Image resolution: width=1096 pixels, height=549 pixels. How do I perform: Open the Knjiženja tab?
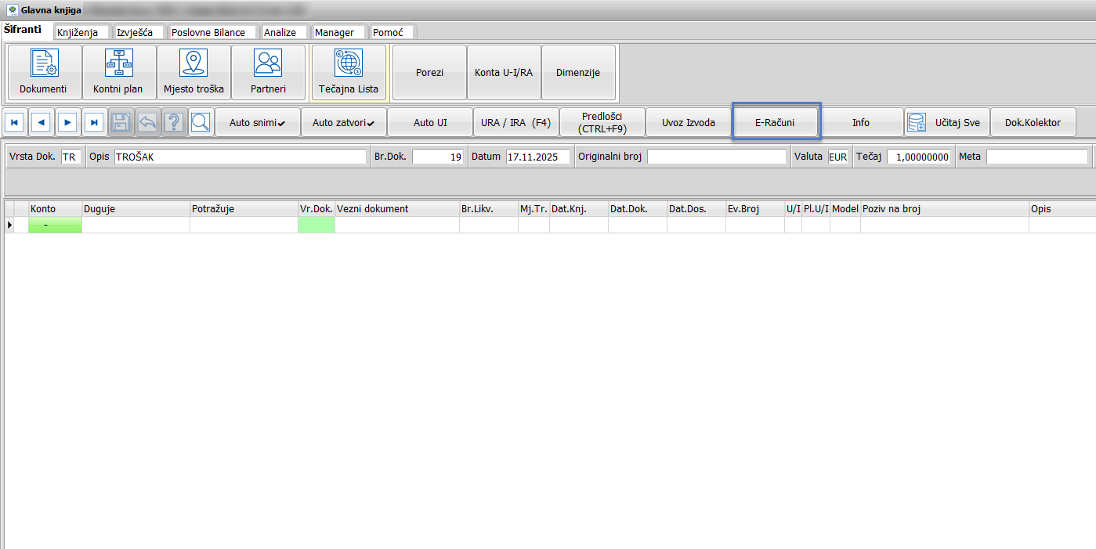(x=81, y=32)
